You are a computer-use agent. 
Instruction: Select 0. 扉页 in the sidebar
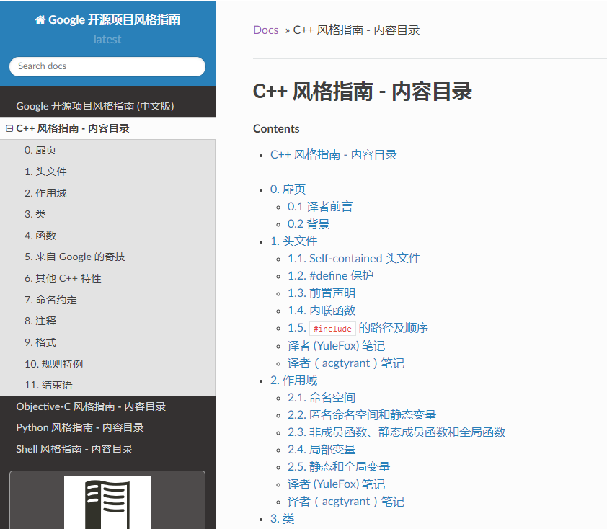(40, 150)
